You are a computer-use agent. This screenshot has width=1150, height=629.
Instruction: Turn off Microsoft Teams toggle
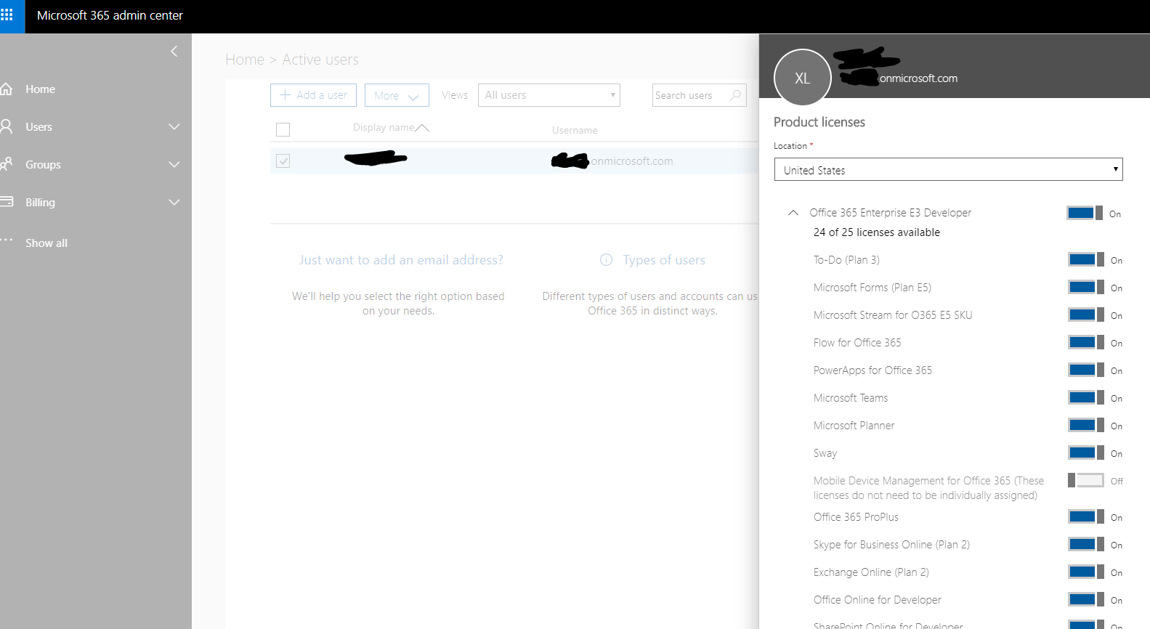(1086, 397)
